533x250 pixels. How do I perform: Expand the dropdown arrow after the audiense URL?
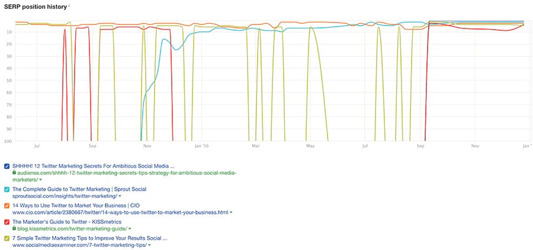(40, 180)
